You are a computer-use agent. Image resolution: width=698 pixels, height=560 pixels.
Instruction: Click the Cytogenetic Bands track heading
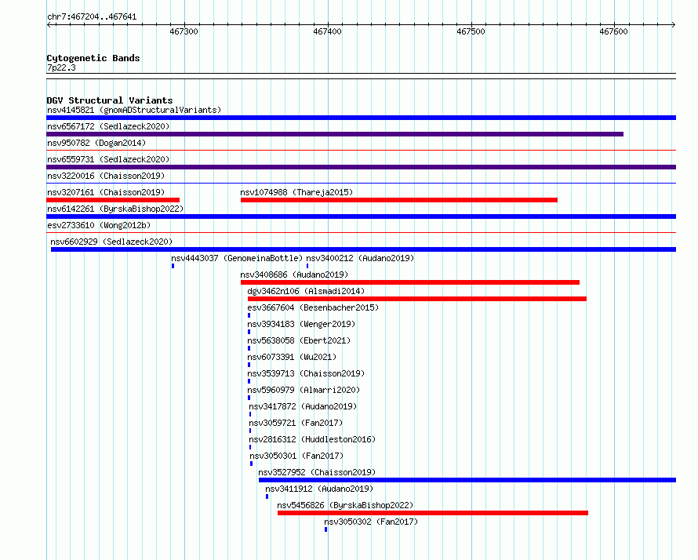coord(93,58)
